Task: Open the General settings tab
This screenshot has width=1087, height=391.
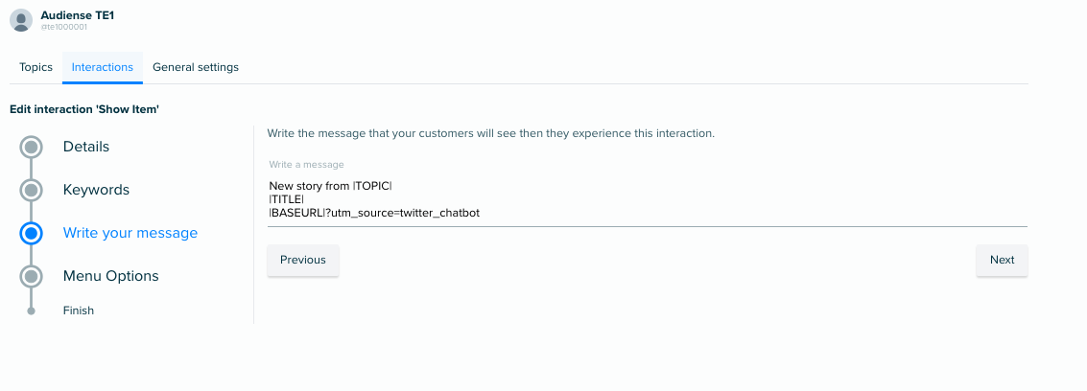Action: [x=196, y=67]
